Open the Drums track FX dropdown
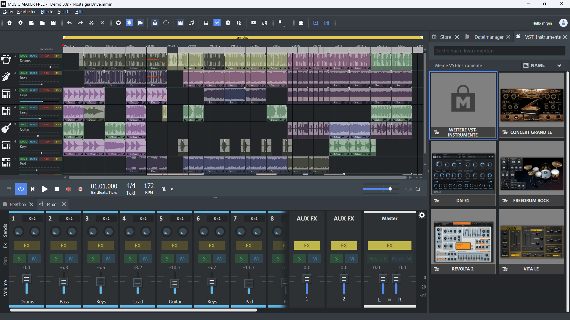This screenshot has height=320, width=570. coord(58,56)
